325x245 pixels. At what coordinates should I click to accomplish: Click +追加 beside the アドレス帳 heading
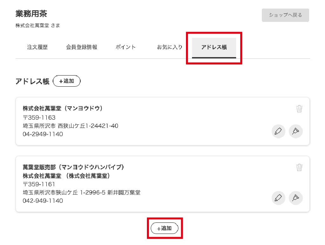(x=67, y=81)
